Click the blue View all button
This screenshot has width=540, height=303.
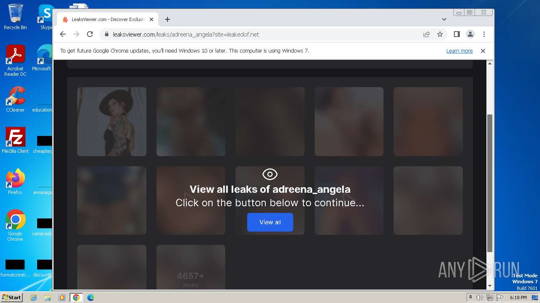(270, 222)
